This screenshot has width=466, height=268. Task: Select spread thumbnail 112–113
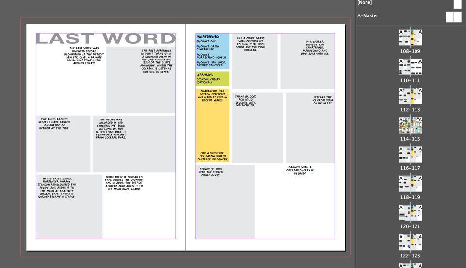pos(411,96)
